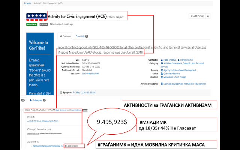Click solicitation number SOL-165-16-000003 value
The width and height of the screenshot is (240, 150).
click(x=91, y=63)
